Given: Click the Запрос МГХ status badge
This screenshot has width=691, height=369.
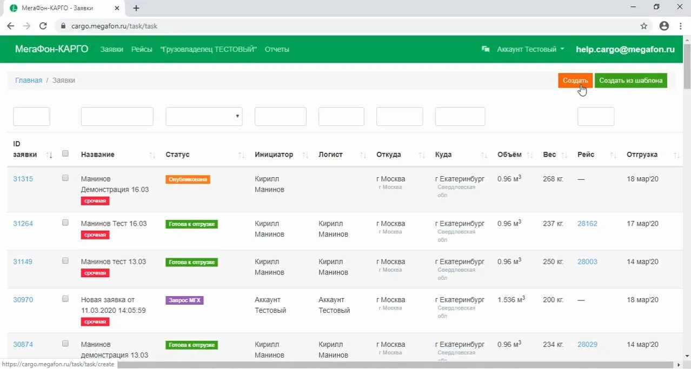Looking at the screenshot, I should click(x=184, y=300).
